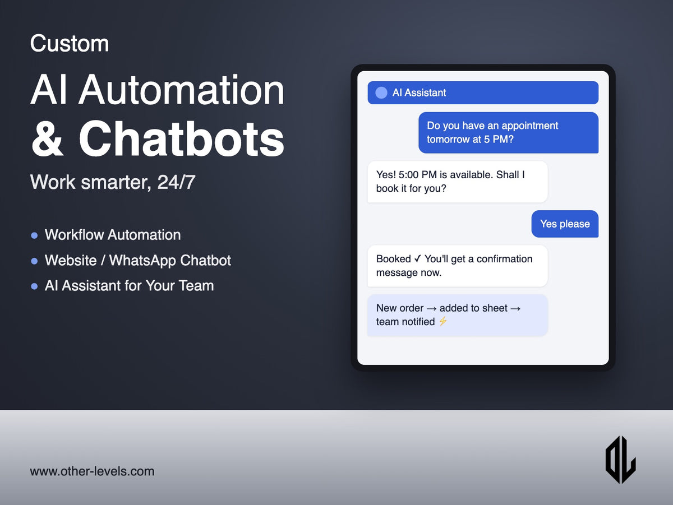Click the 'Yes please' chat bubble
This screenshot has height=505, width=673.
[x=565, y=224]
